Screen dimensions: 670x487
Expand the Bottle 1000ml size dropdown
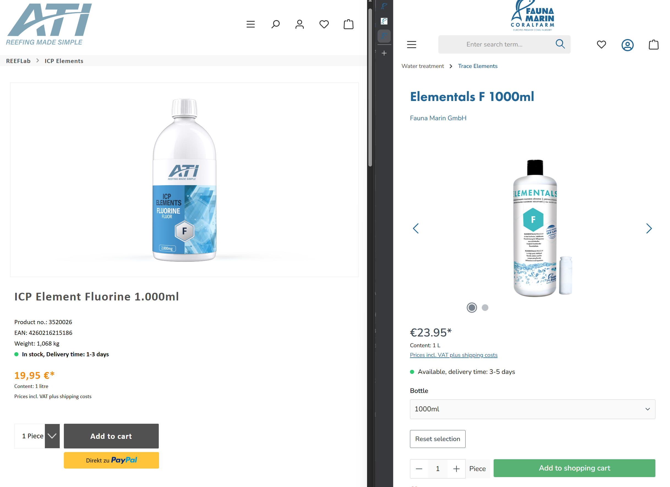(532, 409)
